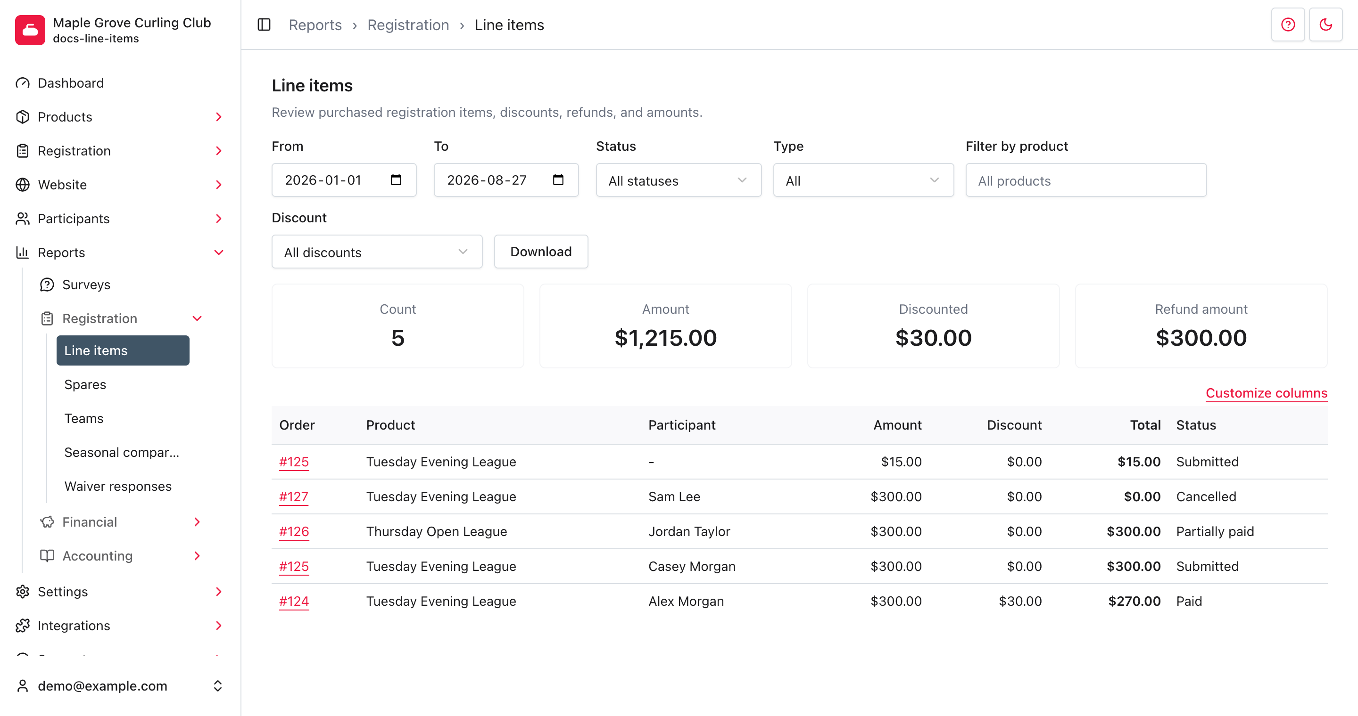This screenshot has height=716, width=1358.
Task: Open order #125 link with $15.00 amount
Action: point(294,462)
